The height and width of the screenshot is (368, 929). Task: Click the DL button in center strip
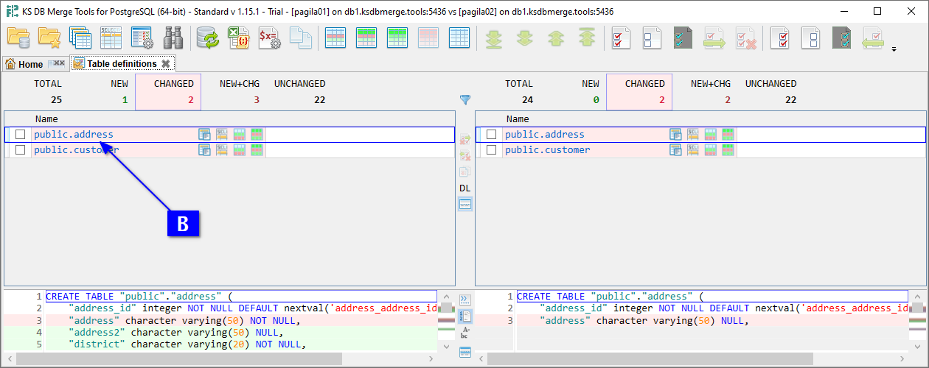point(464,188)
